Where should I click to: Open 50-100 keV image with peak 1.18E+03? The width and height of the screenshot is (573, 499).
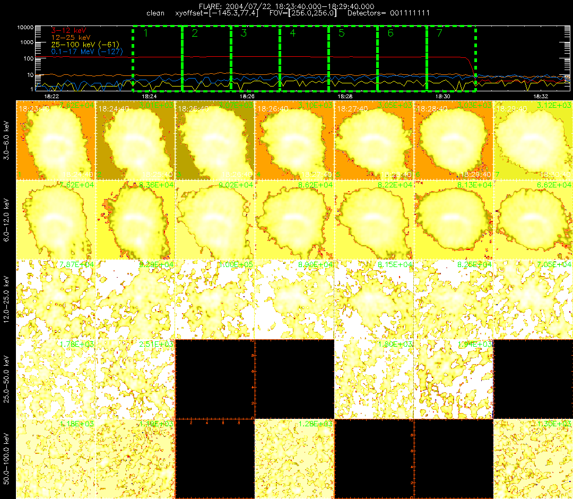point(56,459)
